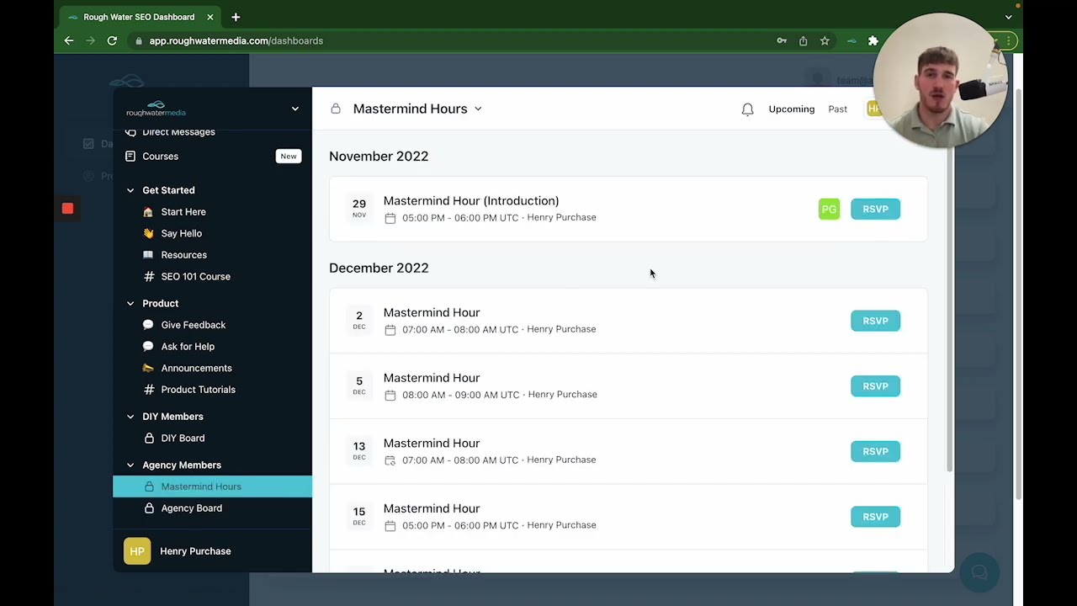Open the Mastermind Hours header dropdown

(x=478, y=109)
